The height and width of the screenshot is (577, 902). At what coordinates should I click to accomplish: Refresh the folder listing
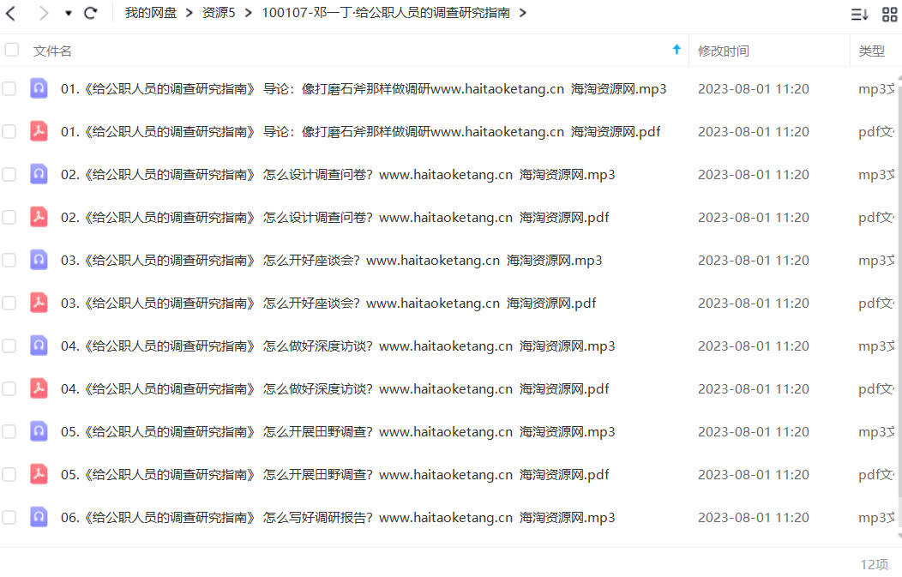pyautogui.click(x=90, y=13)
